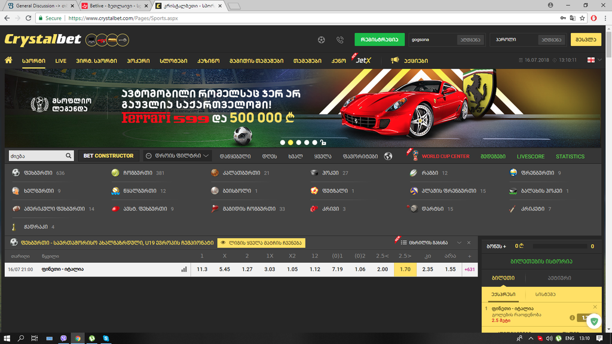612x344 pixels.
Task: Open the ვირტ. სპორტი navigation tab
Action: 96,61
